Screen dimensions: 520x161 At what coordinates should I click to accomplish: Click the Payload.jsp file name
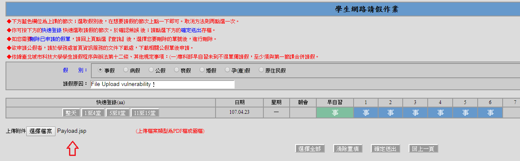click(72, 131)
